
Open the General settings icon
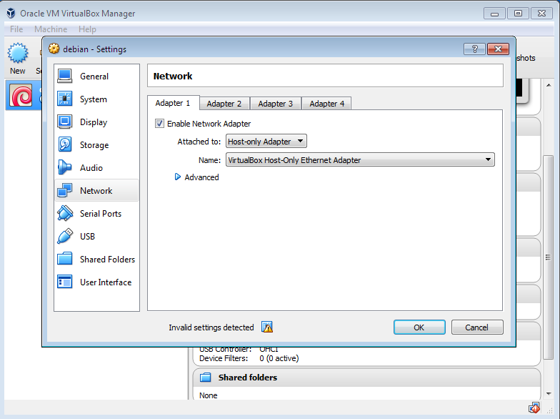point(64,76)
